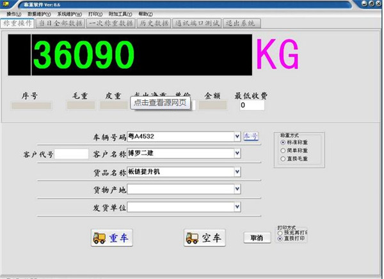
Task: Switch to the 通讯端口测试 tab
Action: [197, 23]
